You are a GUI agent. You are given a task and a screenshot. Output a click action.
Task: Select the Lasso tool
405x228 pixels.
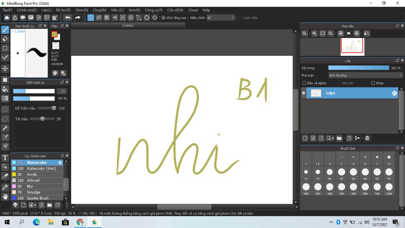tap(5, 119)
